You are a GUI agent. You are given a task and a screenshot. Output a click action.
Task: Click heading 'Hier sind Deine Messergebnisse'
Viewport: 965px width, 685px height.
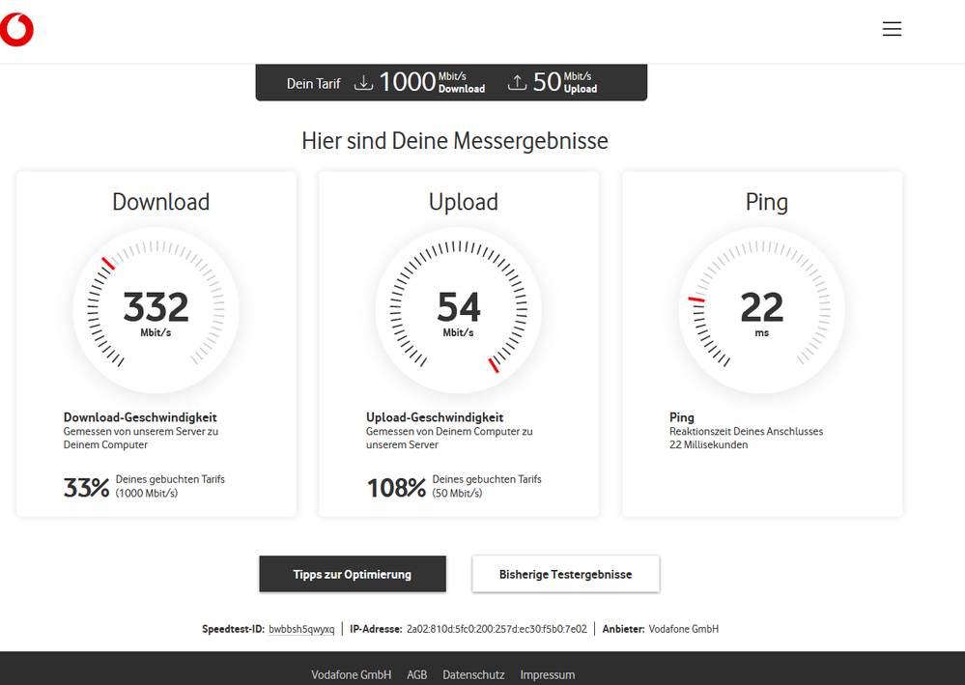pyautogui.click(x=455, y=141)
